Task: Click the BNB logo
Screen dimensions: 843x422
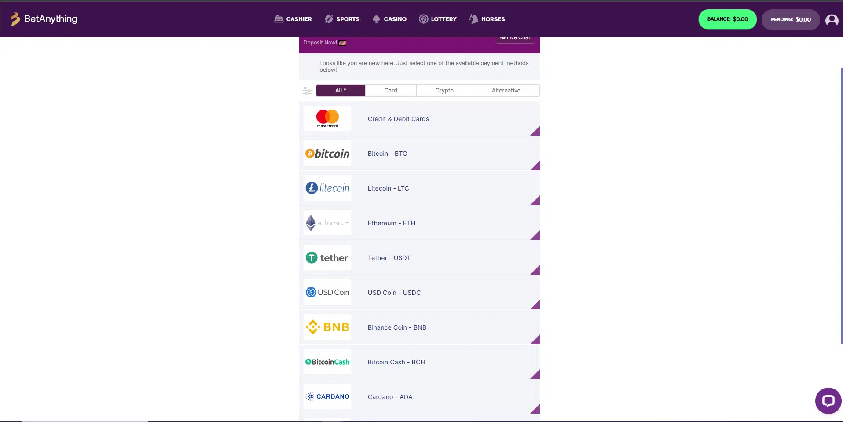Action: coord(327,327)
